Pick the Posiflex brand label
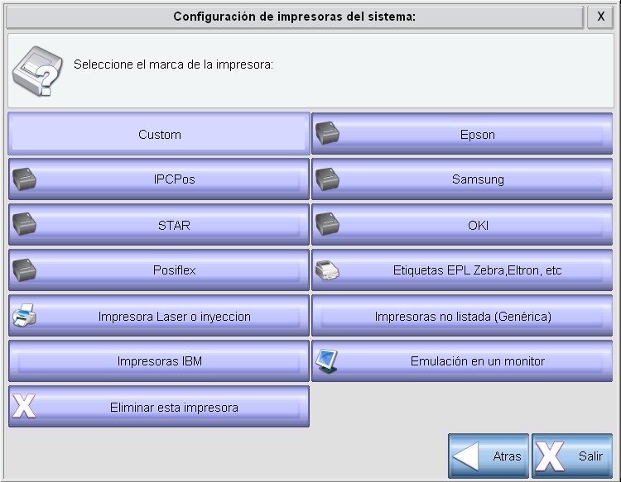The width and height of the screenshot is (621, 482). pos(174,270)
